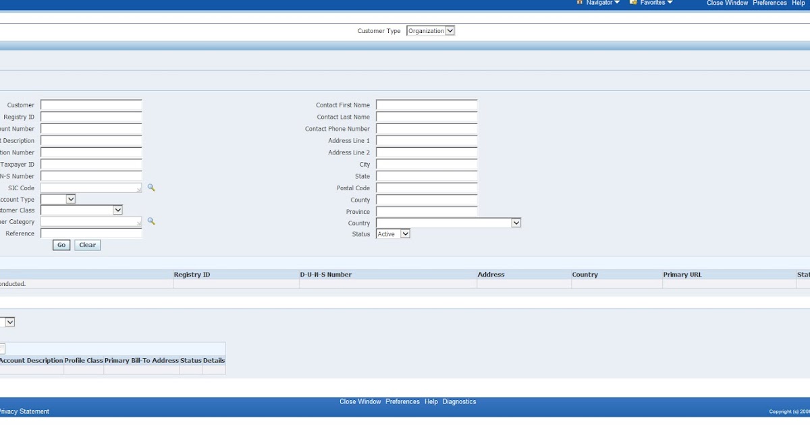This screenshot has width=810, height=425.
Task: Click the Navigator home icon
Action: 579,3
